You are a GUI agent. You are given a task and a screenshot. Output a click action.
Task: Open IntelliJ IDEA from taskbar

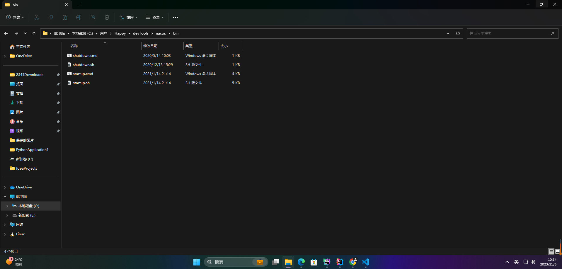[x=340, y=262]
